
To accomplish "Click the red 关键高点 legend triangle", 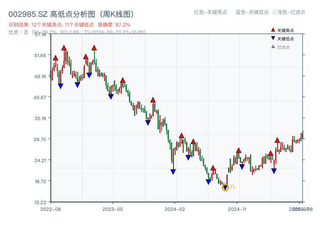I will 273,30.
